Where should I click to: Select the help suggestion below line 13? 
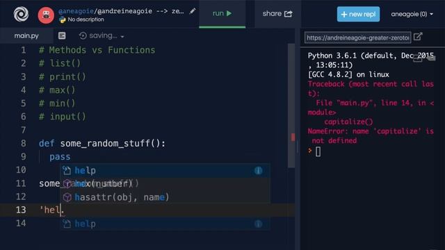point(165,224)
